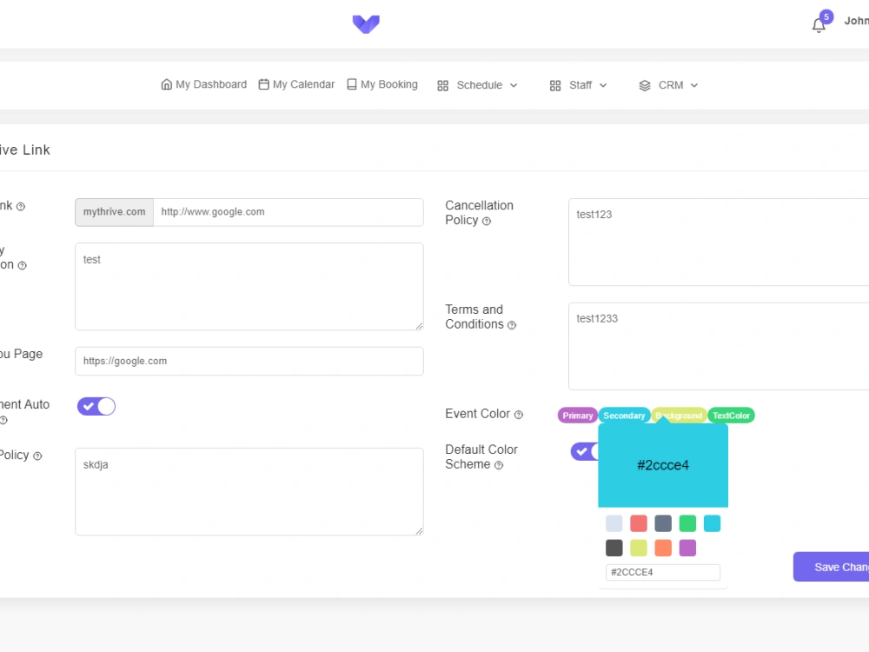Open the Staff menu

(578, 85)
